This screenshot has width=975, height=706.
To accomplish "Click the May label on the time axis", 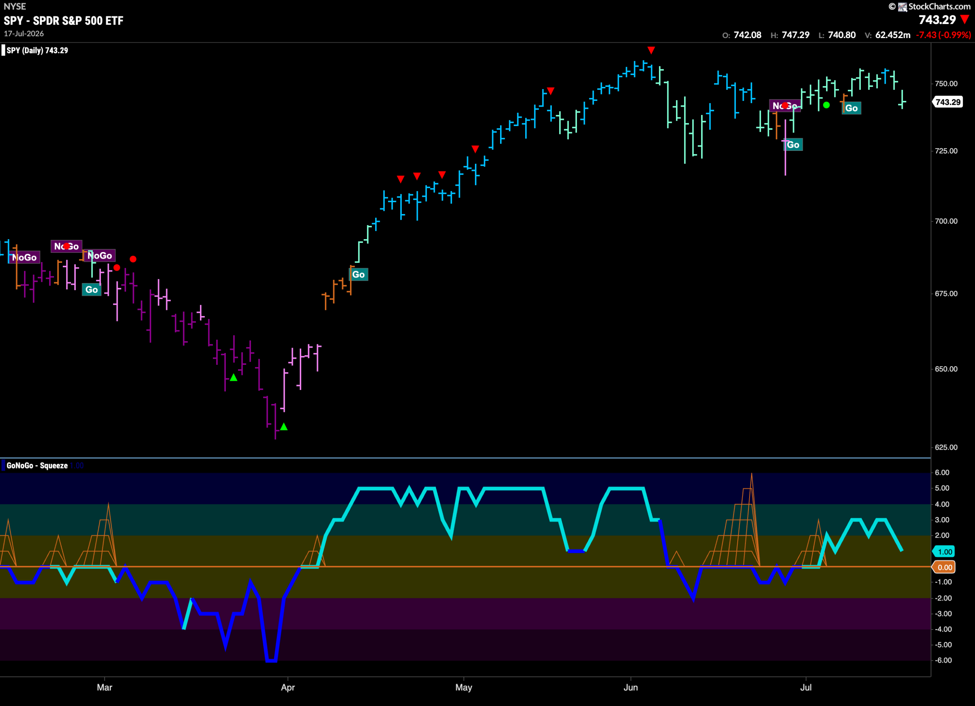I will pyautogui.click(x=464, y=687).
